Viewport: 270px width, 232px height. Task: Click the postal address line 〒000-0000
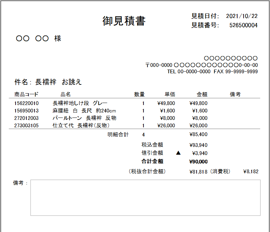[202, 65]
